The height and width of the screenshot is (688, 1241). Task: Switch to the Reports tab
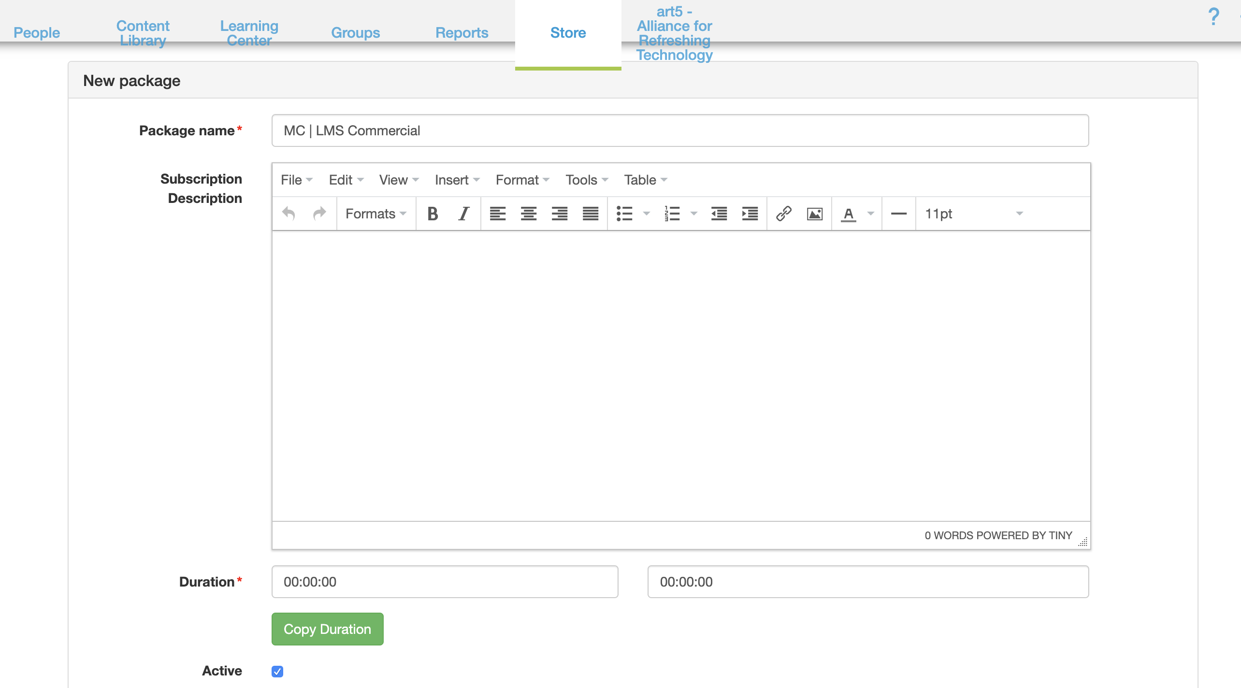[462, 33]
